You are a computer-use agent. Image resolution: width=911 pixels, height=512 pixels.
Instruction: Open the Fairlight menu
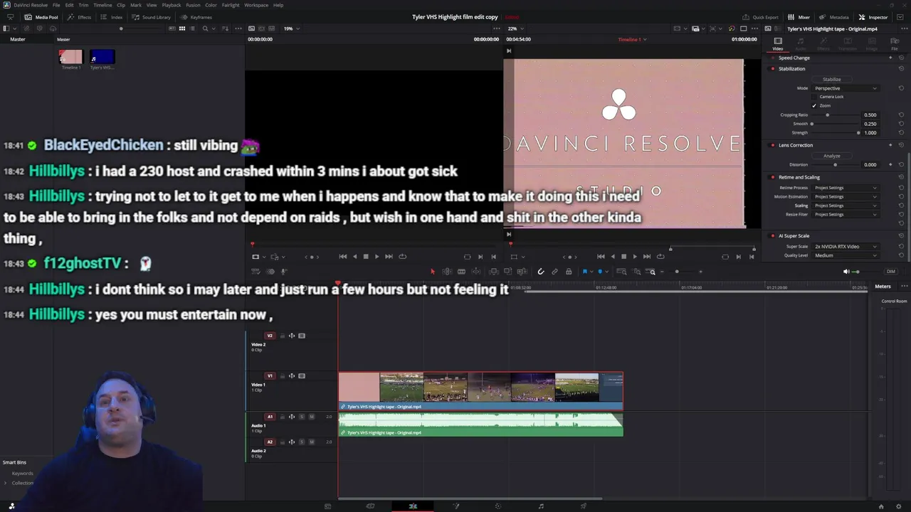[x=231, y=5]
